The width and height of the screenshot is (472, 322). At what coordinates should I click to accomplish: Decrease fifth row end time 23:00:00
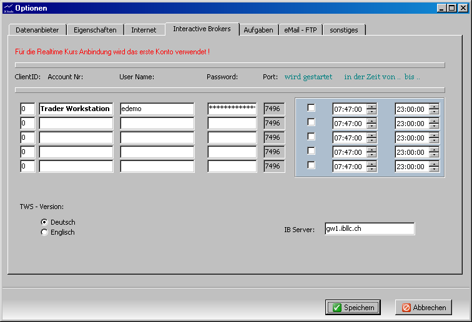434,169
